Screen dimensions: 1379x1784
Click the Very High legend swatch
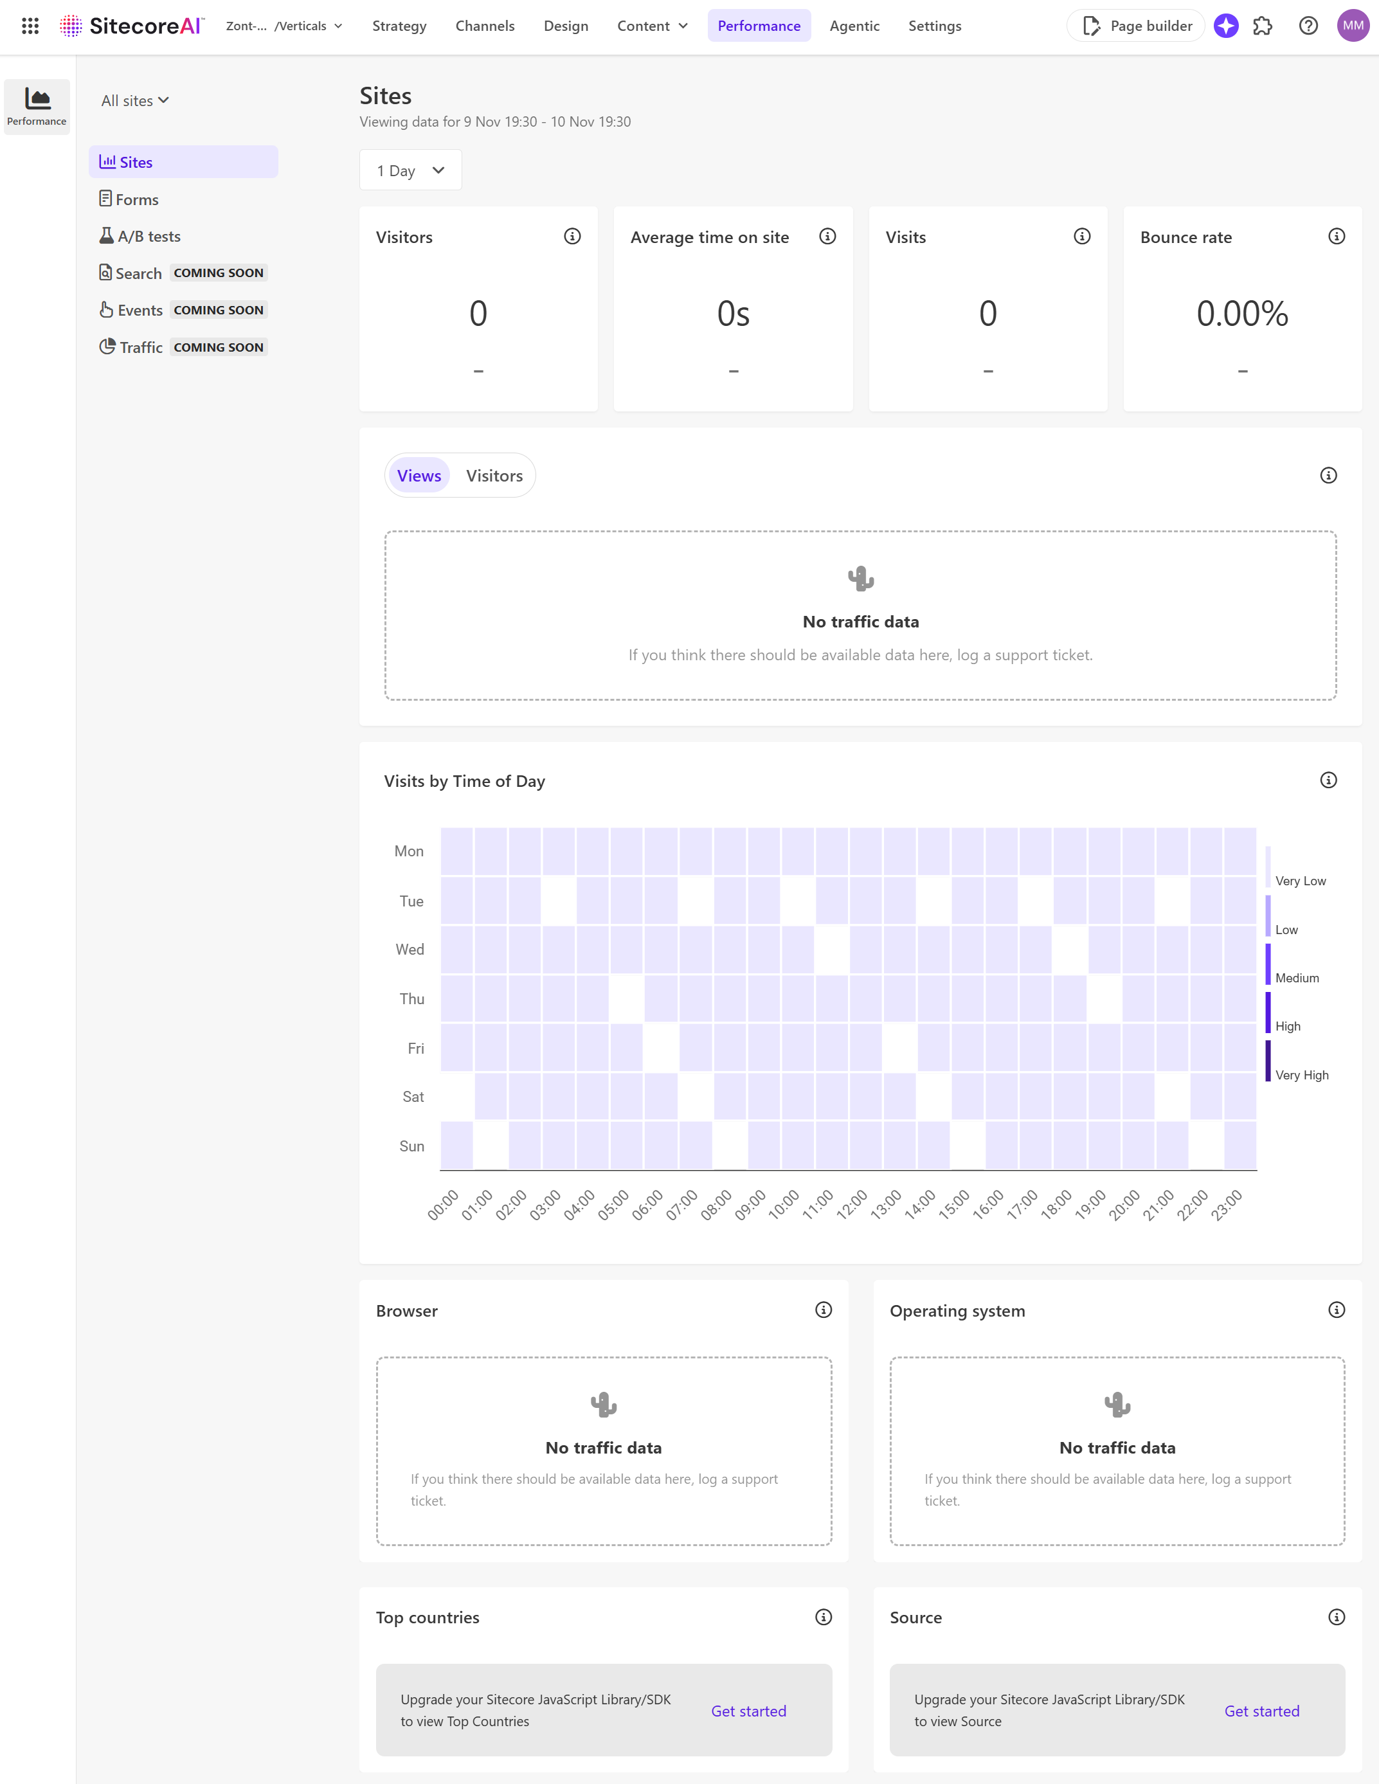coord(1268,1060)
